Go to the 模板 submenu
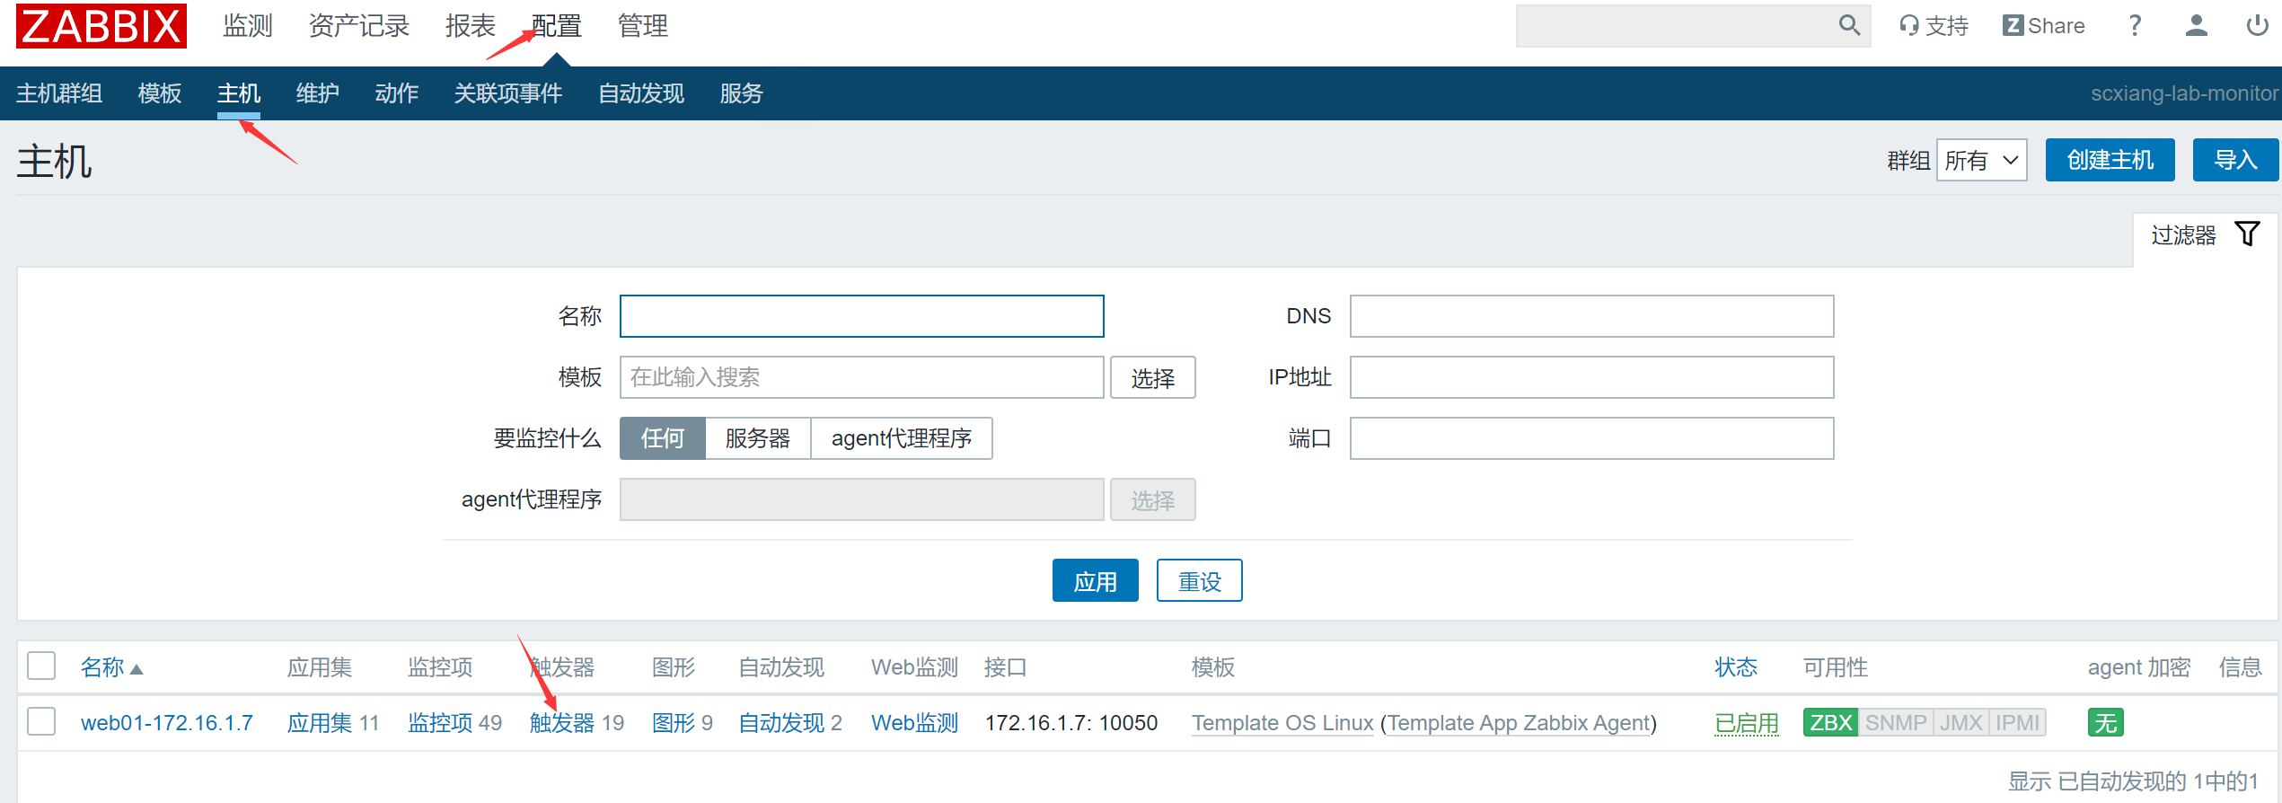Viewport: 2282px width, 803px height. 160,93
